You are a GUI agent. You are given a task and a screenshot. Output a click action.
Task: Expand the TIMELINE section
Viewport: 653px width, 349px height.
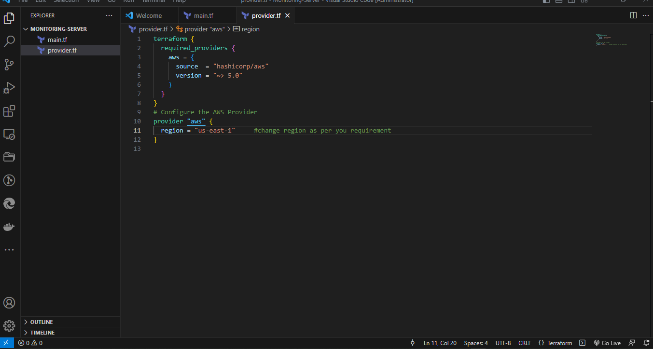(42, 333)
